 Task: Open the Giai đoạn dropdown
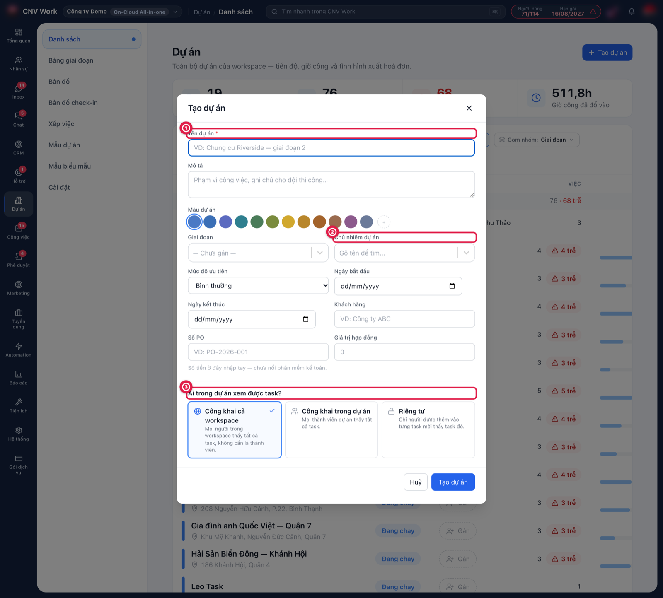tap(258, 253)
